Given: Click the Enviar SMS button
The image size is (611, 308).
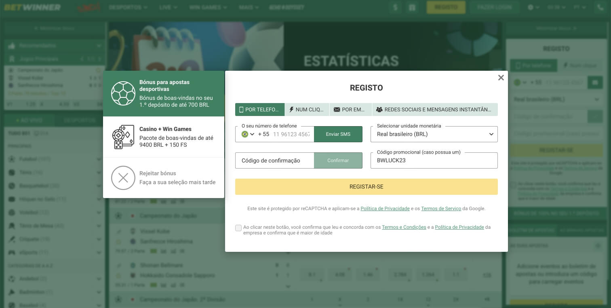Looking at the screenshot, I should [x=338, y=134].
